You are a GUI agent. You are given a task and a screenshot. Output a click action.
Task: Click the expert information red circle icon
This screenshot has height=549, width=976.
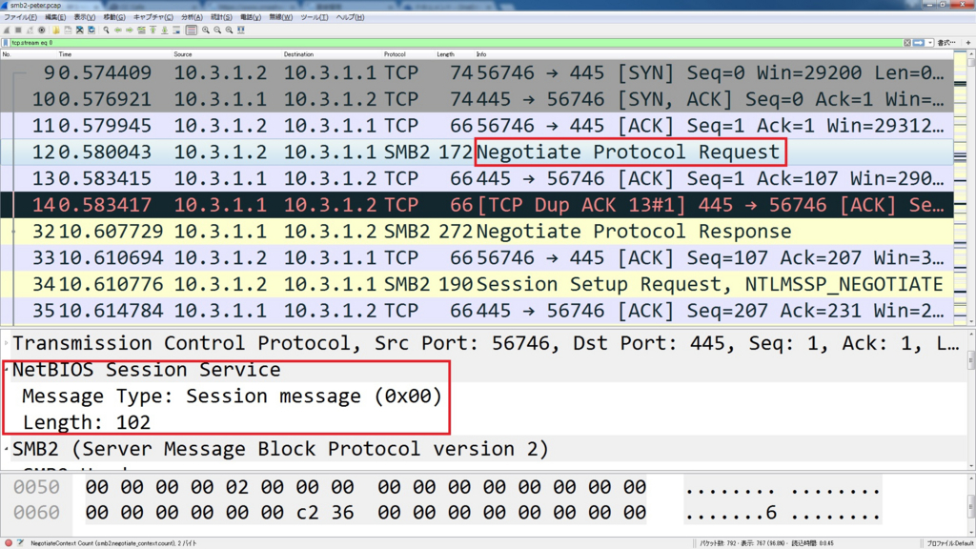pyautogui.click(x=9, y=543)
